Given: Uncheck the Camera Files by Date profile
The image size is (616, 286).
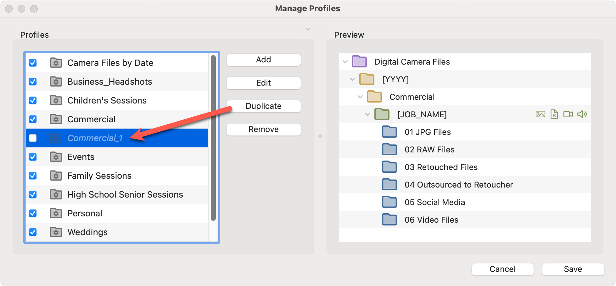Looking at the screenshot, I should (x=33, y=63).
